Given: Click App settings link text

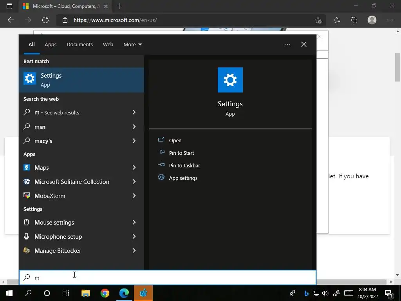Looking at the screenshot, I should point(183,178).
